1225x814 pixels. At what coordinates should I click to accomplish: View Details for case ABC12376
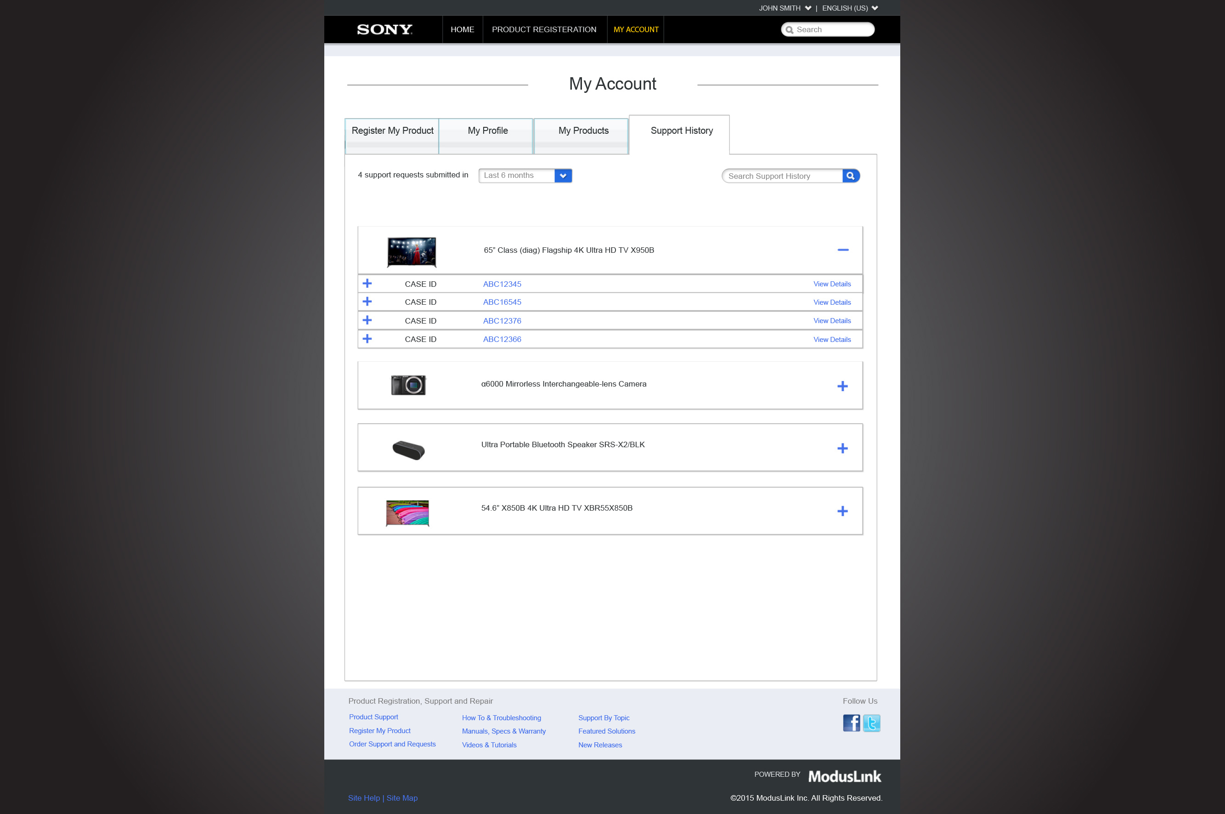tap(832, 321)
